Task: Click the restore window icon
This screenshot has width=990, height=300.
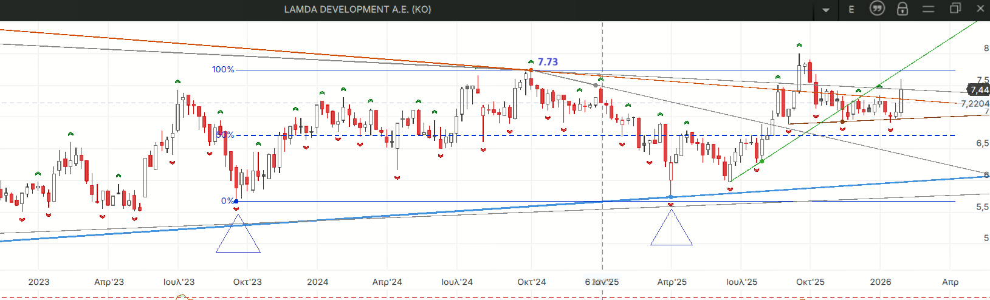Action: click(x=955, y=9)
